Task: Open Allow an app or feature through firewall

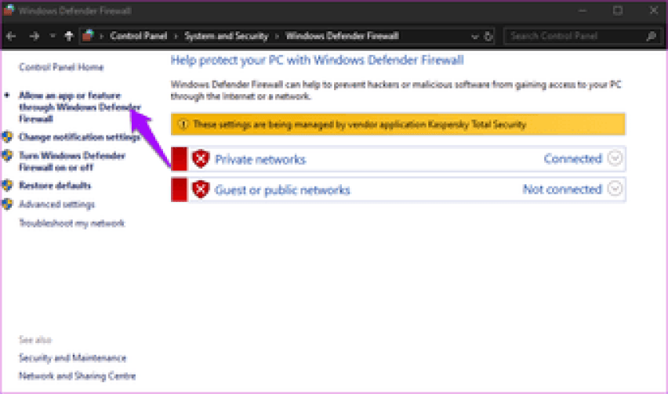Action: (x=77, y=107)
